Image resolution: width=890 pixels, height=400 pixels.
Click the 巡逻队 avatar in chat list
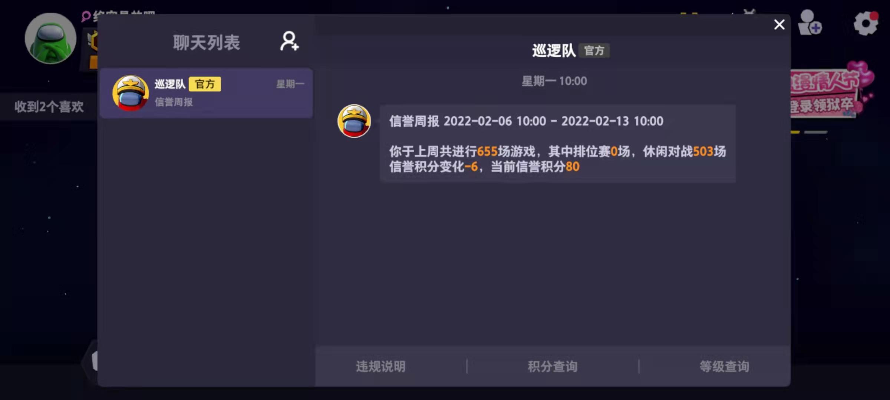[x=131, y=93]
